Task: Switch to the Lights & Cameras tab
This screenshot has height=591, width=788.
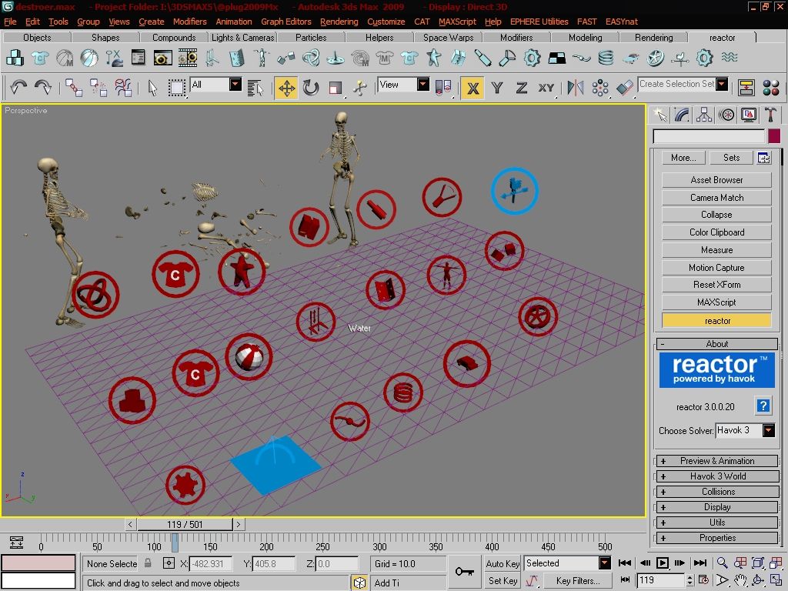Action: coord(242,38)
